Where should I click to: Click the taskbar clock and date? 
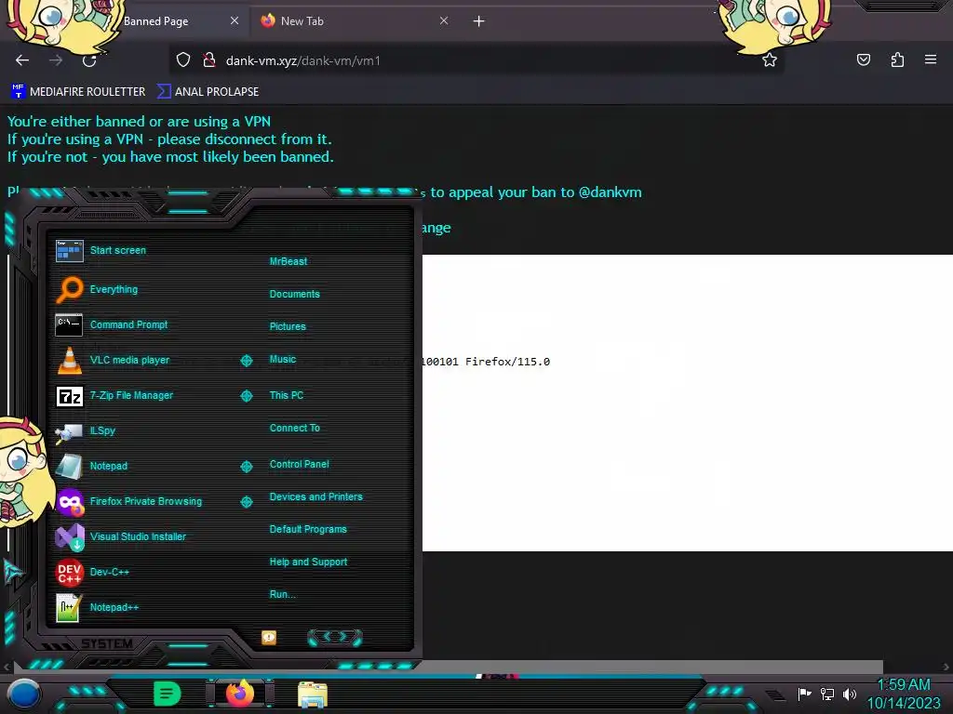pos(904,694)
